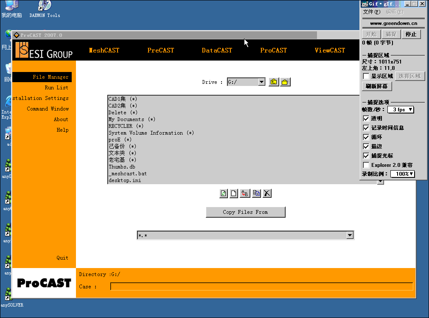Select the RECYCLER (*) folder
The image size is (429, 318).
pyautogui.click(x=126, y=126)
